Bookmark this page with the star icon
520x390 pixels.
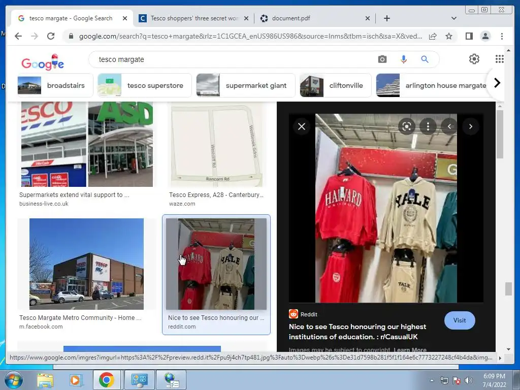449,36
